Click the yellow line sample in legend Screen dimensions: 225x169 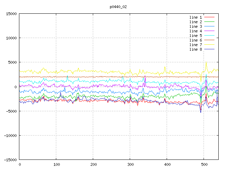click(x=210, y=45)
